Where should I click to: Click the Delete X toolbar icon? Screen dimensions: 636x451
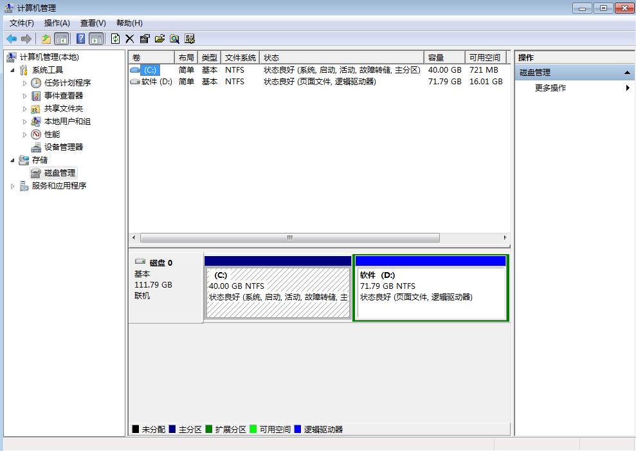[129, 39]
